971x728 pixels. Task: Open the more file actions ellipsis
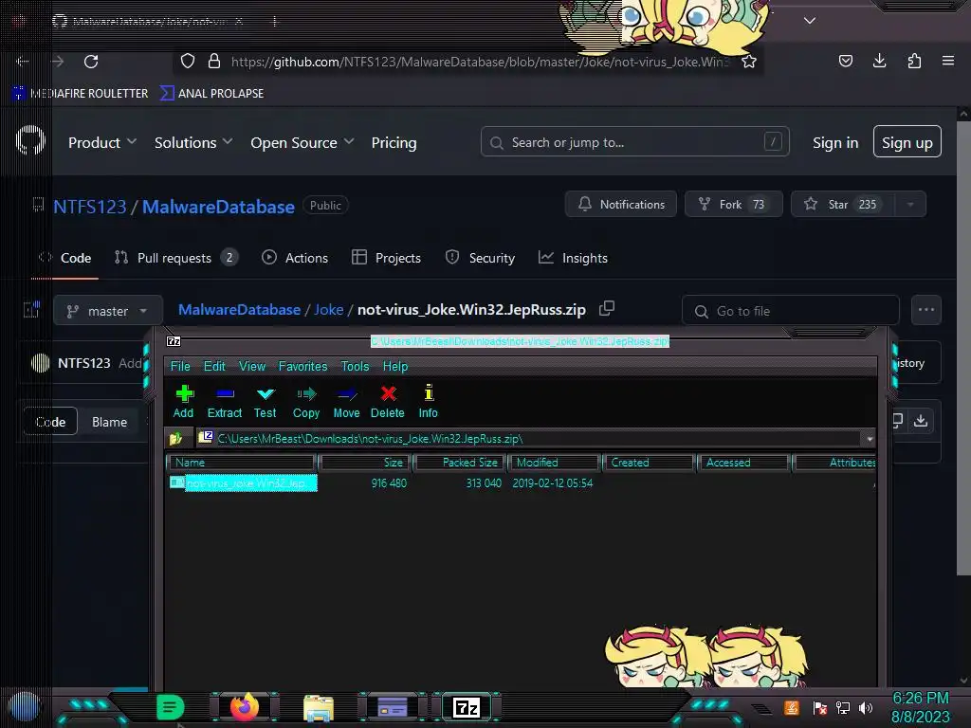pyautogui.click(x=925, y=310)
